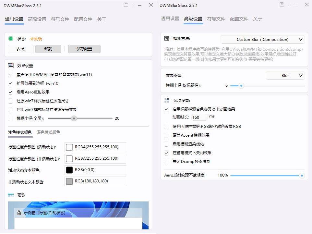
Task: Click the black 活动状态文本颜色 swatch
Action: pyautogui.click(x=69, y=170)
